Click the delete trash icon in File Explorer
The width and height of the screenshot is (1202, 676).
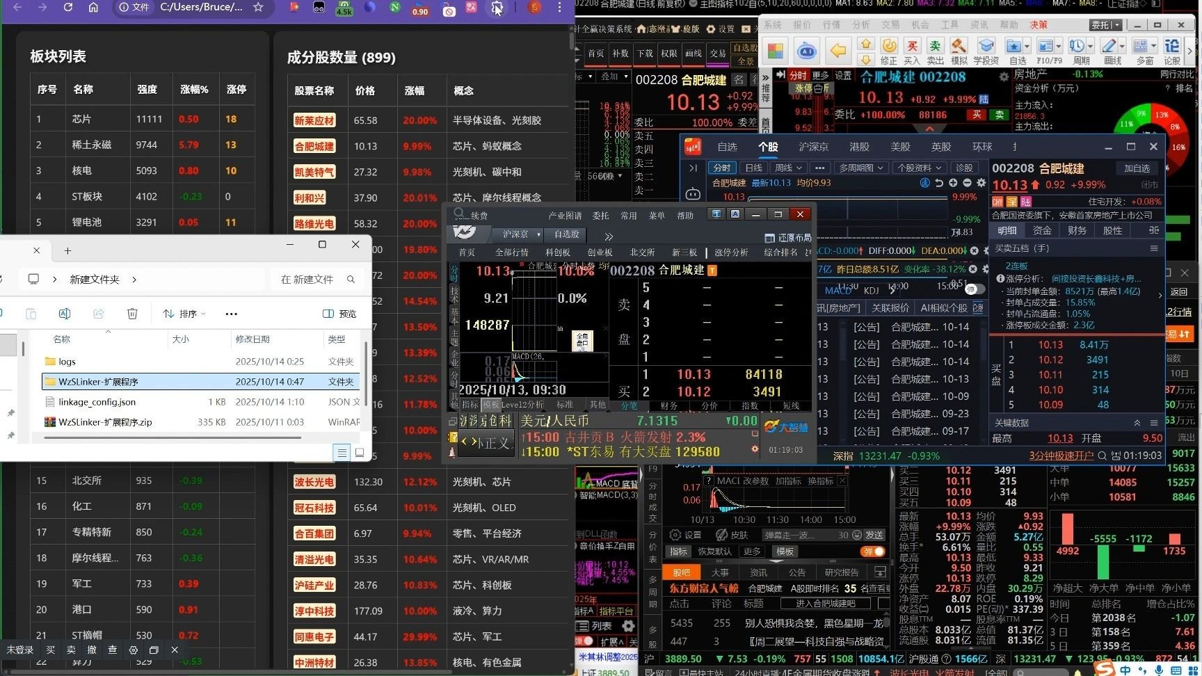pos(132,314)
